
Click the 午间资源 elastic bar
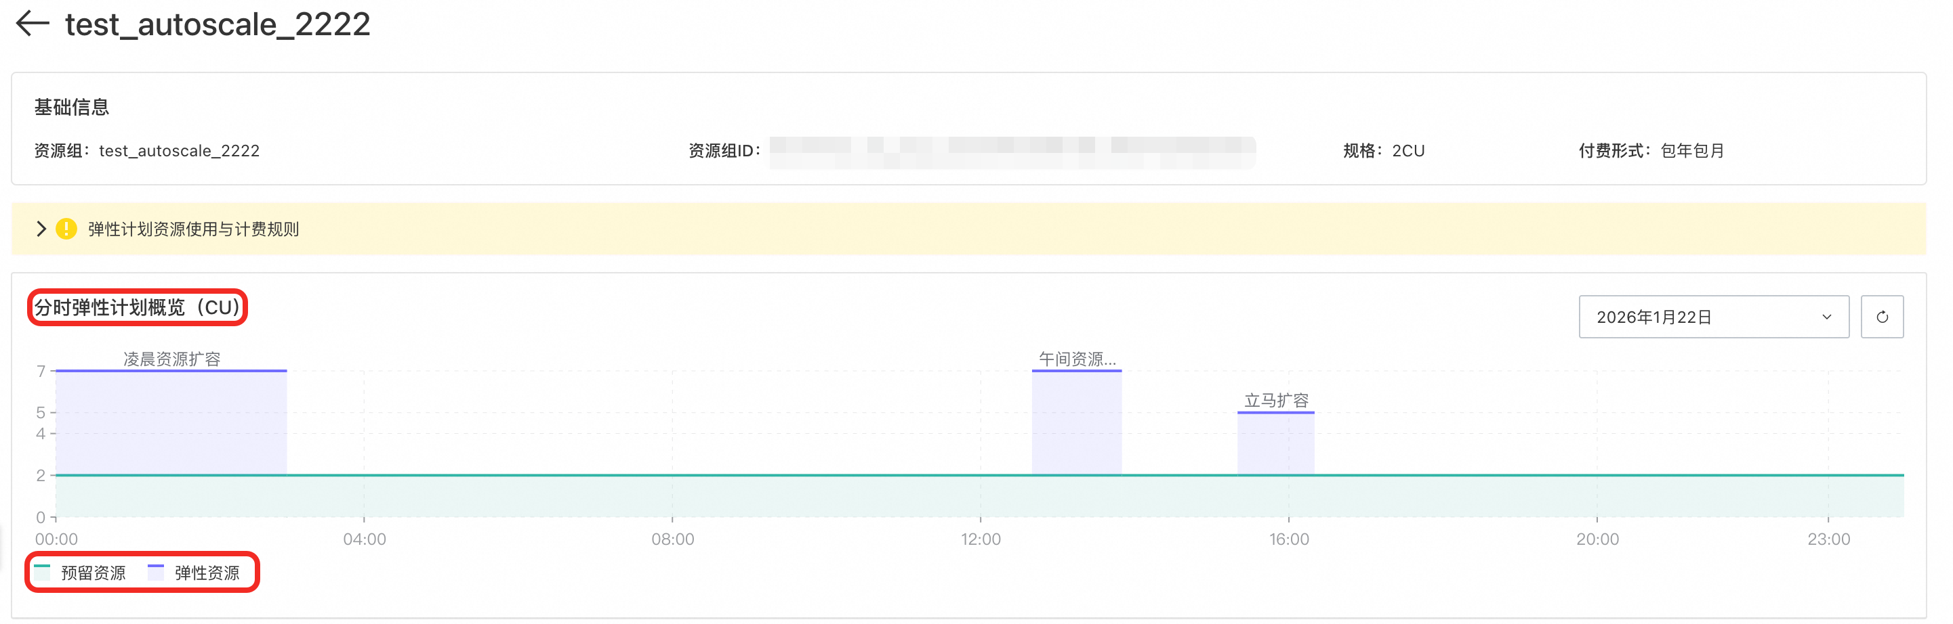click(1077, 422)
